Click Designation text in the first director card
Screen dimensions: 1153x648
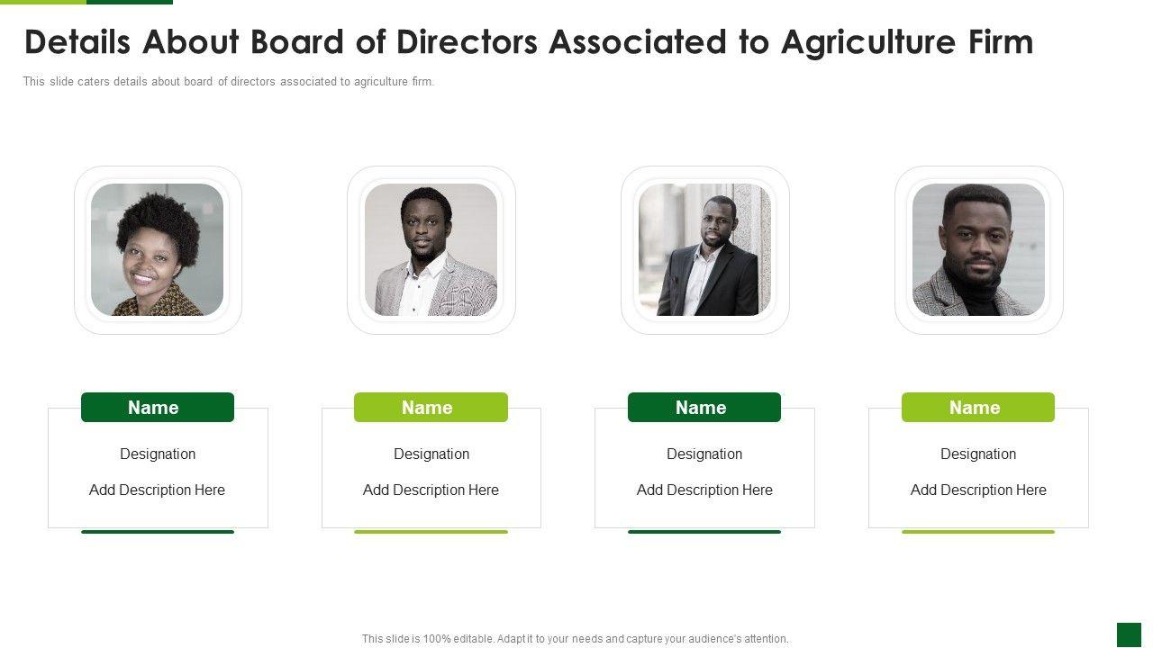point(158,454)
